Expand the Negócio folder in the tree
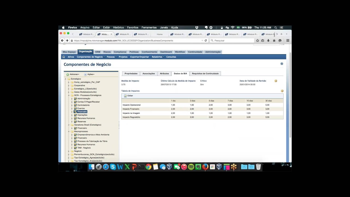Screen dimensions: 350x197 point(69,151)
